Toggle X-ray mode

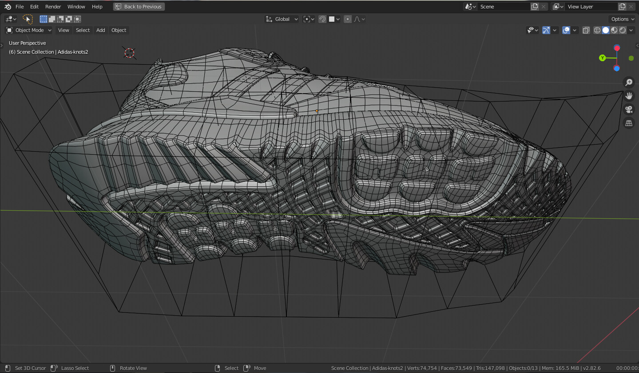[586, 30]
